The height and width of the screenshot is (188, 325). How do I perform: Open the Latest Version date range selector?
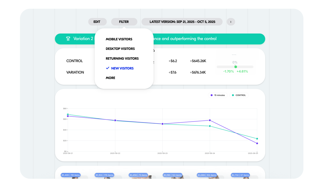click(x=182, y=22)
